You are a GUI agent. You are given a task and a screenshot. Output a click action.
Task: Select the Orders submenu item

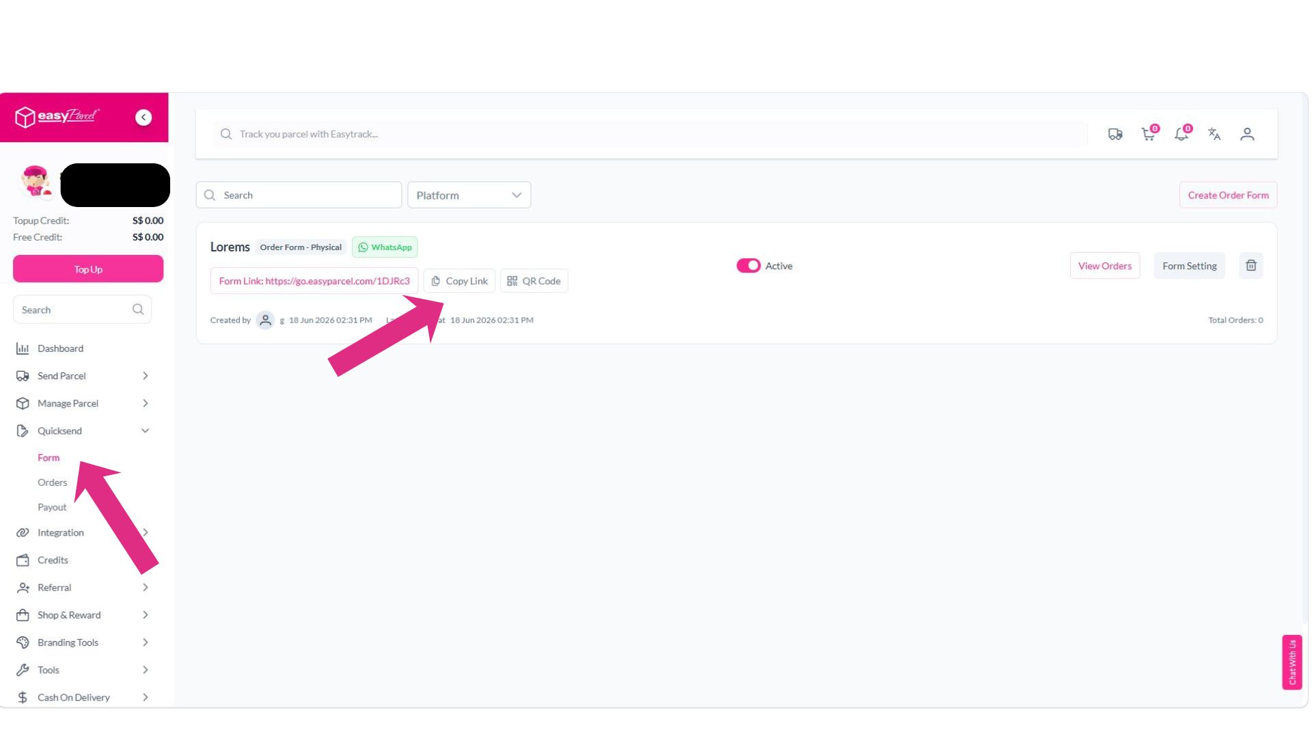(x=53, y=482)
